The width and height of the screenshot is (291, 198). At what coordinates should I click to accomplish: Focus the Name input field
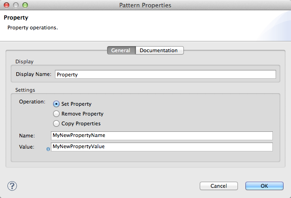tap(162, 136)
